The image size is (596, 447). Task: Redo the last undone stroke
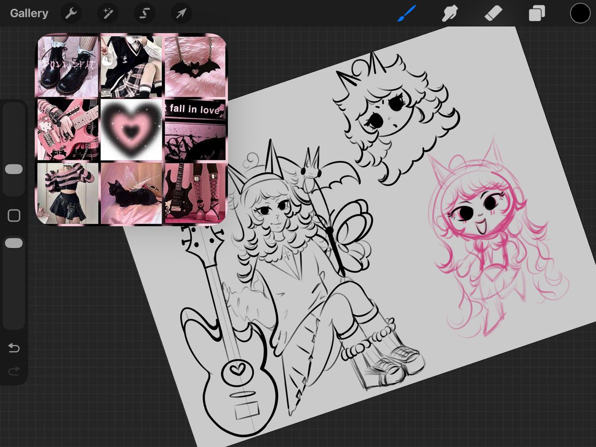(14, 372)
